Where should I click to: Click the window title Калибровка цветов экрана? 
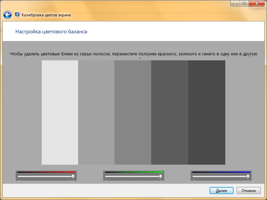[46, 15]
